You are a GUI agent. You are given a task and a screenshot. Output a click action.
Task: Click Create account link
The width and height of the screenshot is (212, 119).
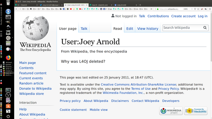(x=183, y=16)
